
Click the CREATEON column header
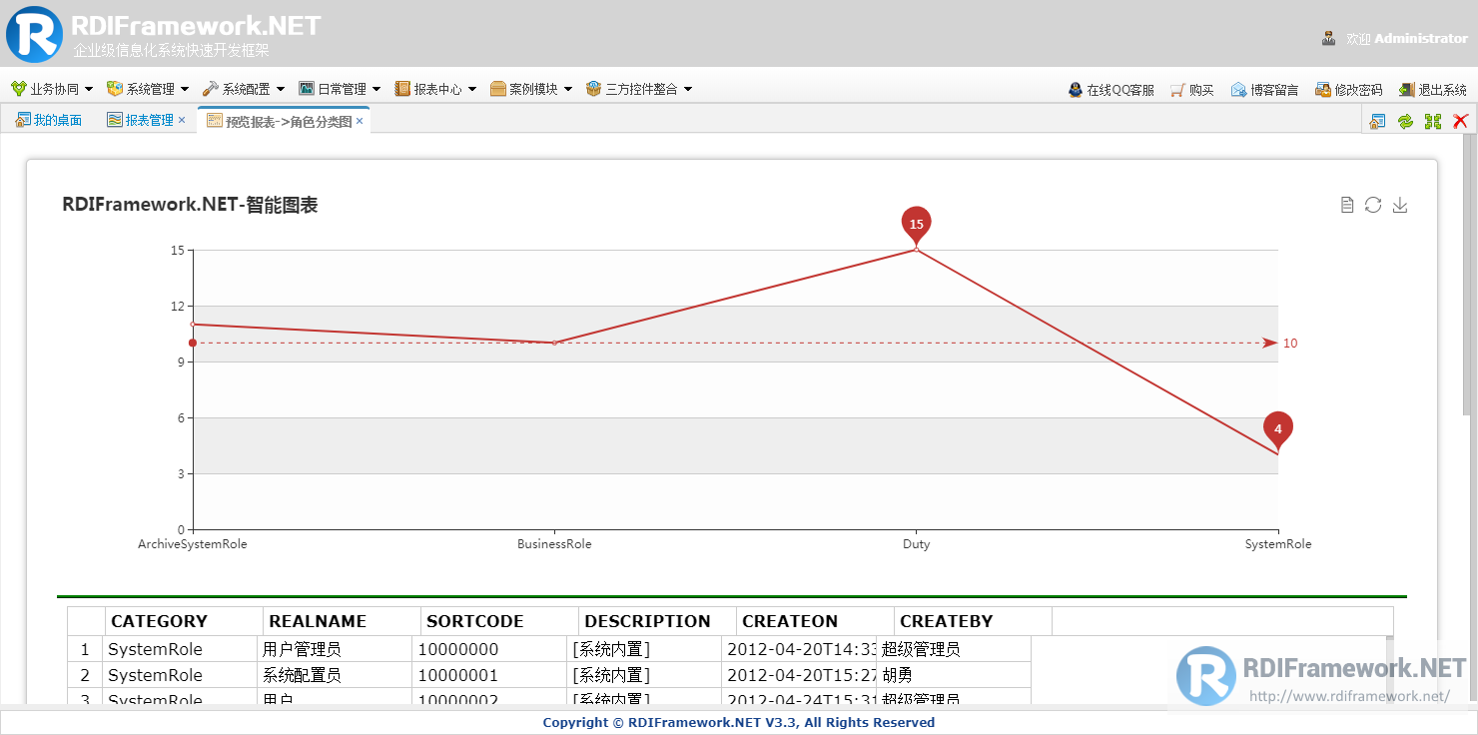(x=815, y=621)
